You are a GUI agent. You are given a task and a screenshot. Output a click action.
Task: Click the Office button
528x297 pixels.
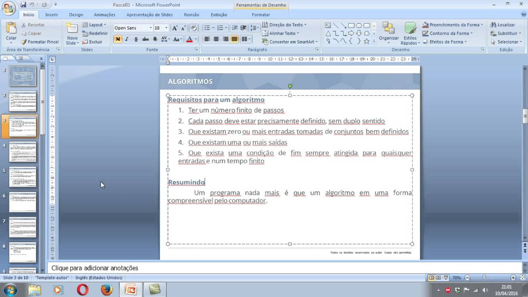(x=8, y=7)
